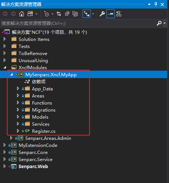Select the Register.cs file

tap(44, 131)
